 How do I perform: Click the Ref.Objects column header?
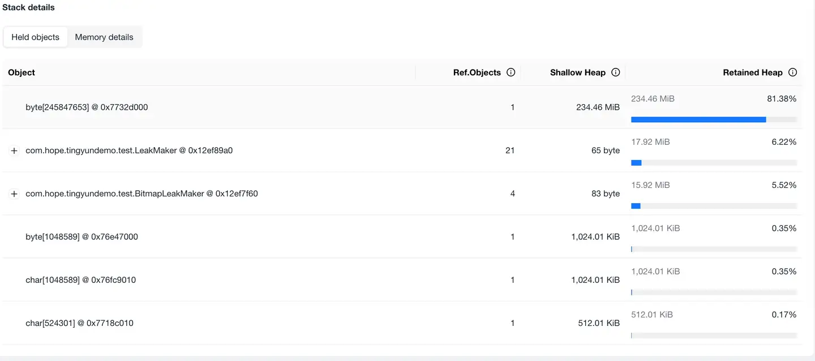(477, 72)
